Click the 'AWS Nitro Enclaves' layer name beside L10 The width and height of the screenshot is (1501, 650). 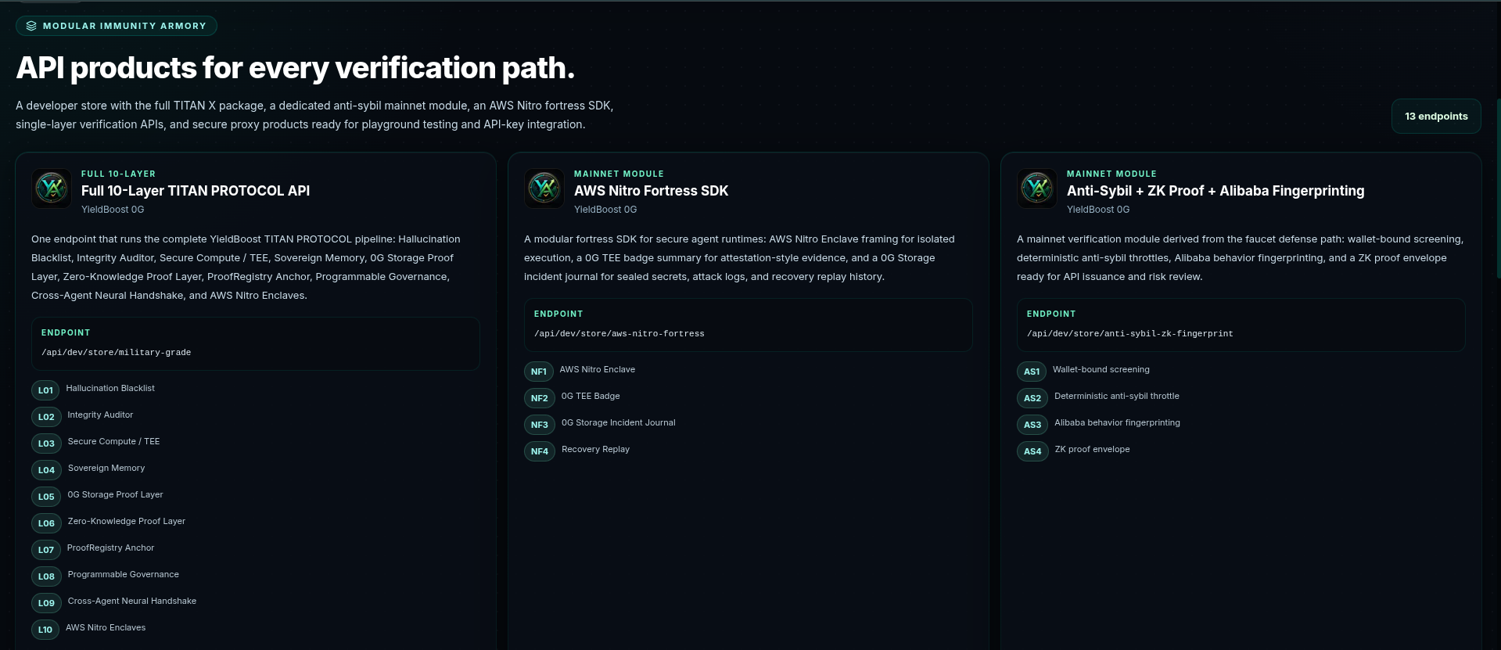point(106,627)
